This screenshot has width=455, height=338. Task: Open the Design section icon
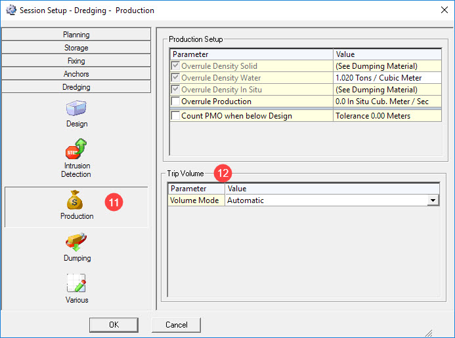[x=76, y=109]
